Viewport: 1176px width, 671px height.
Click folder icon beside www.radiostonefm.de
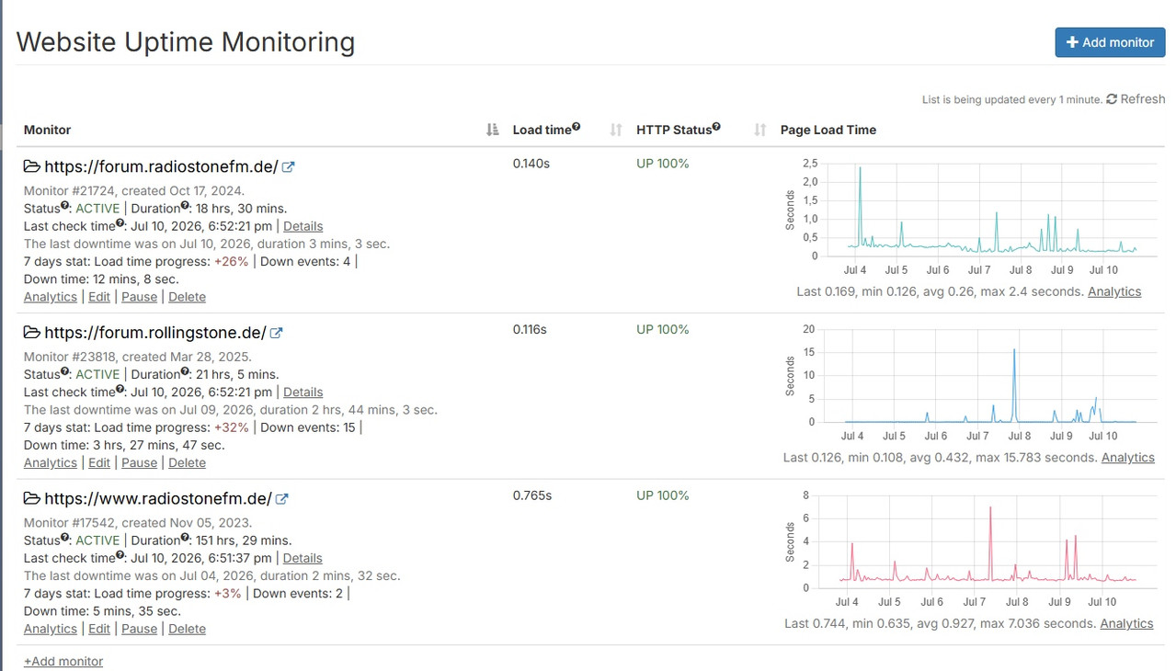click(x=32, y=498)
